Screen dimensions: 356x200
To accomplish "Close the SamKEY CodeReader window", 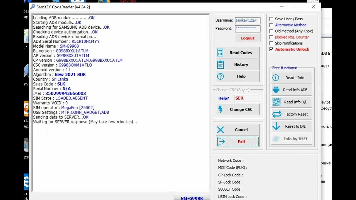I will 313,7.
